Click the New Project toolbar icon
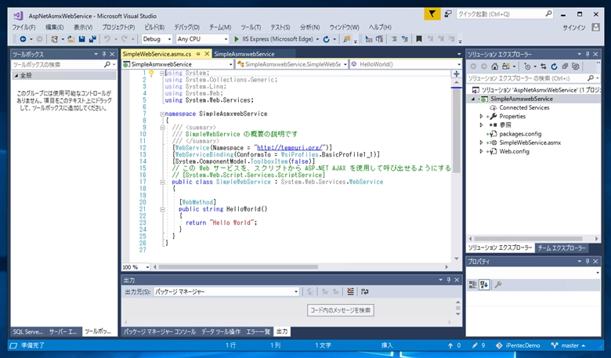 point(55,39)
